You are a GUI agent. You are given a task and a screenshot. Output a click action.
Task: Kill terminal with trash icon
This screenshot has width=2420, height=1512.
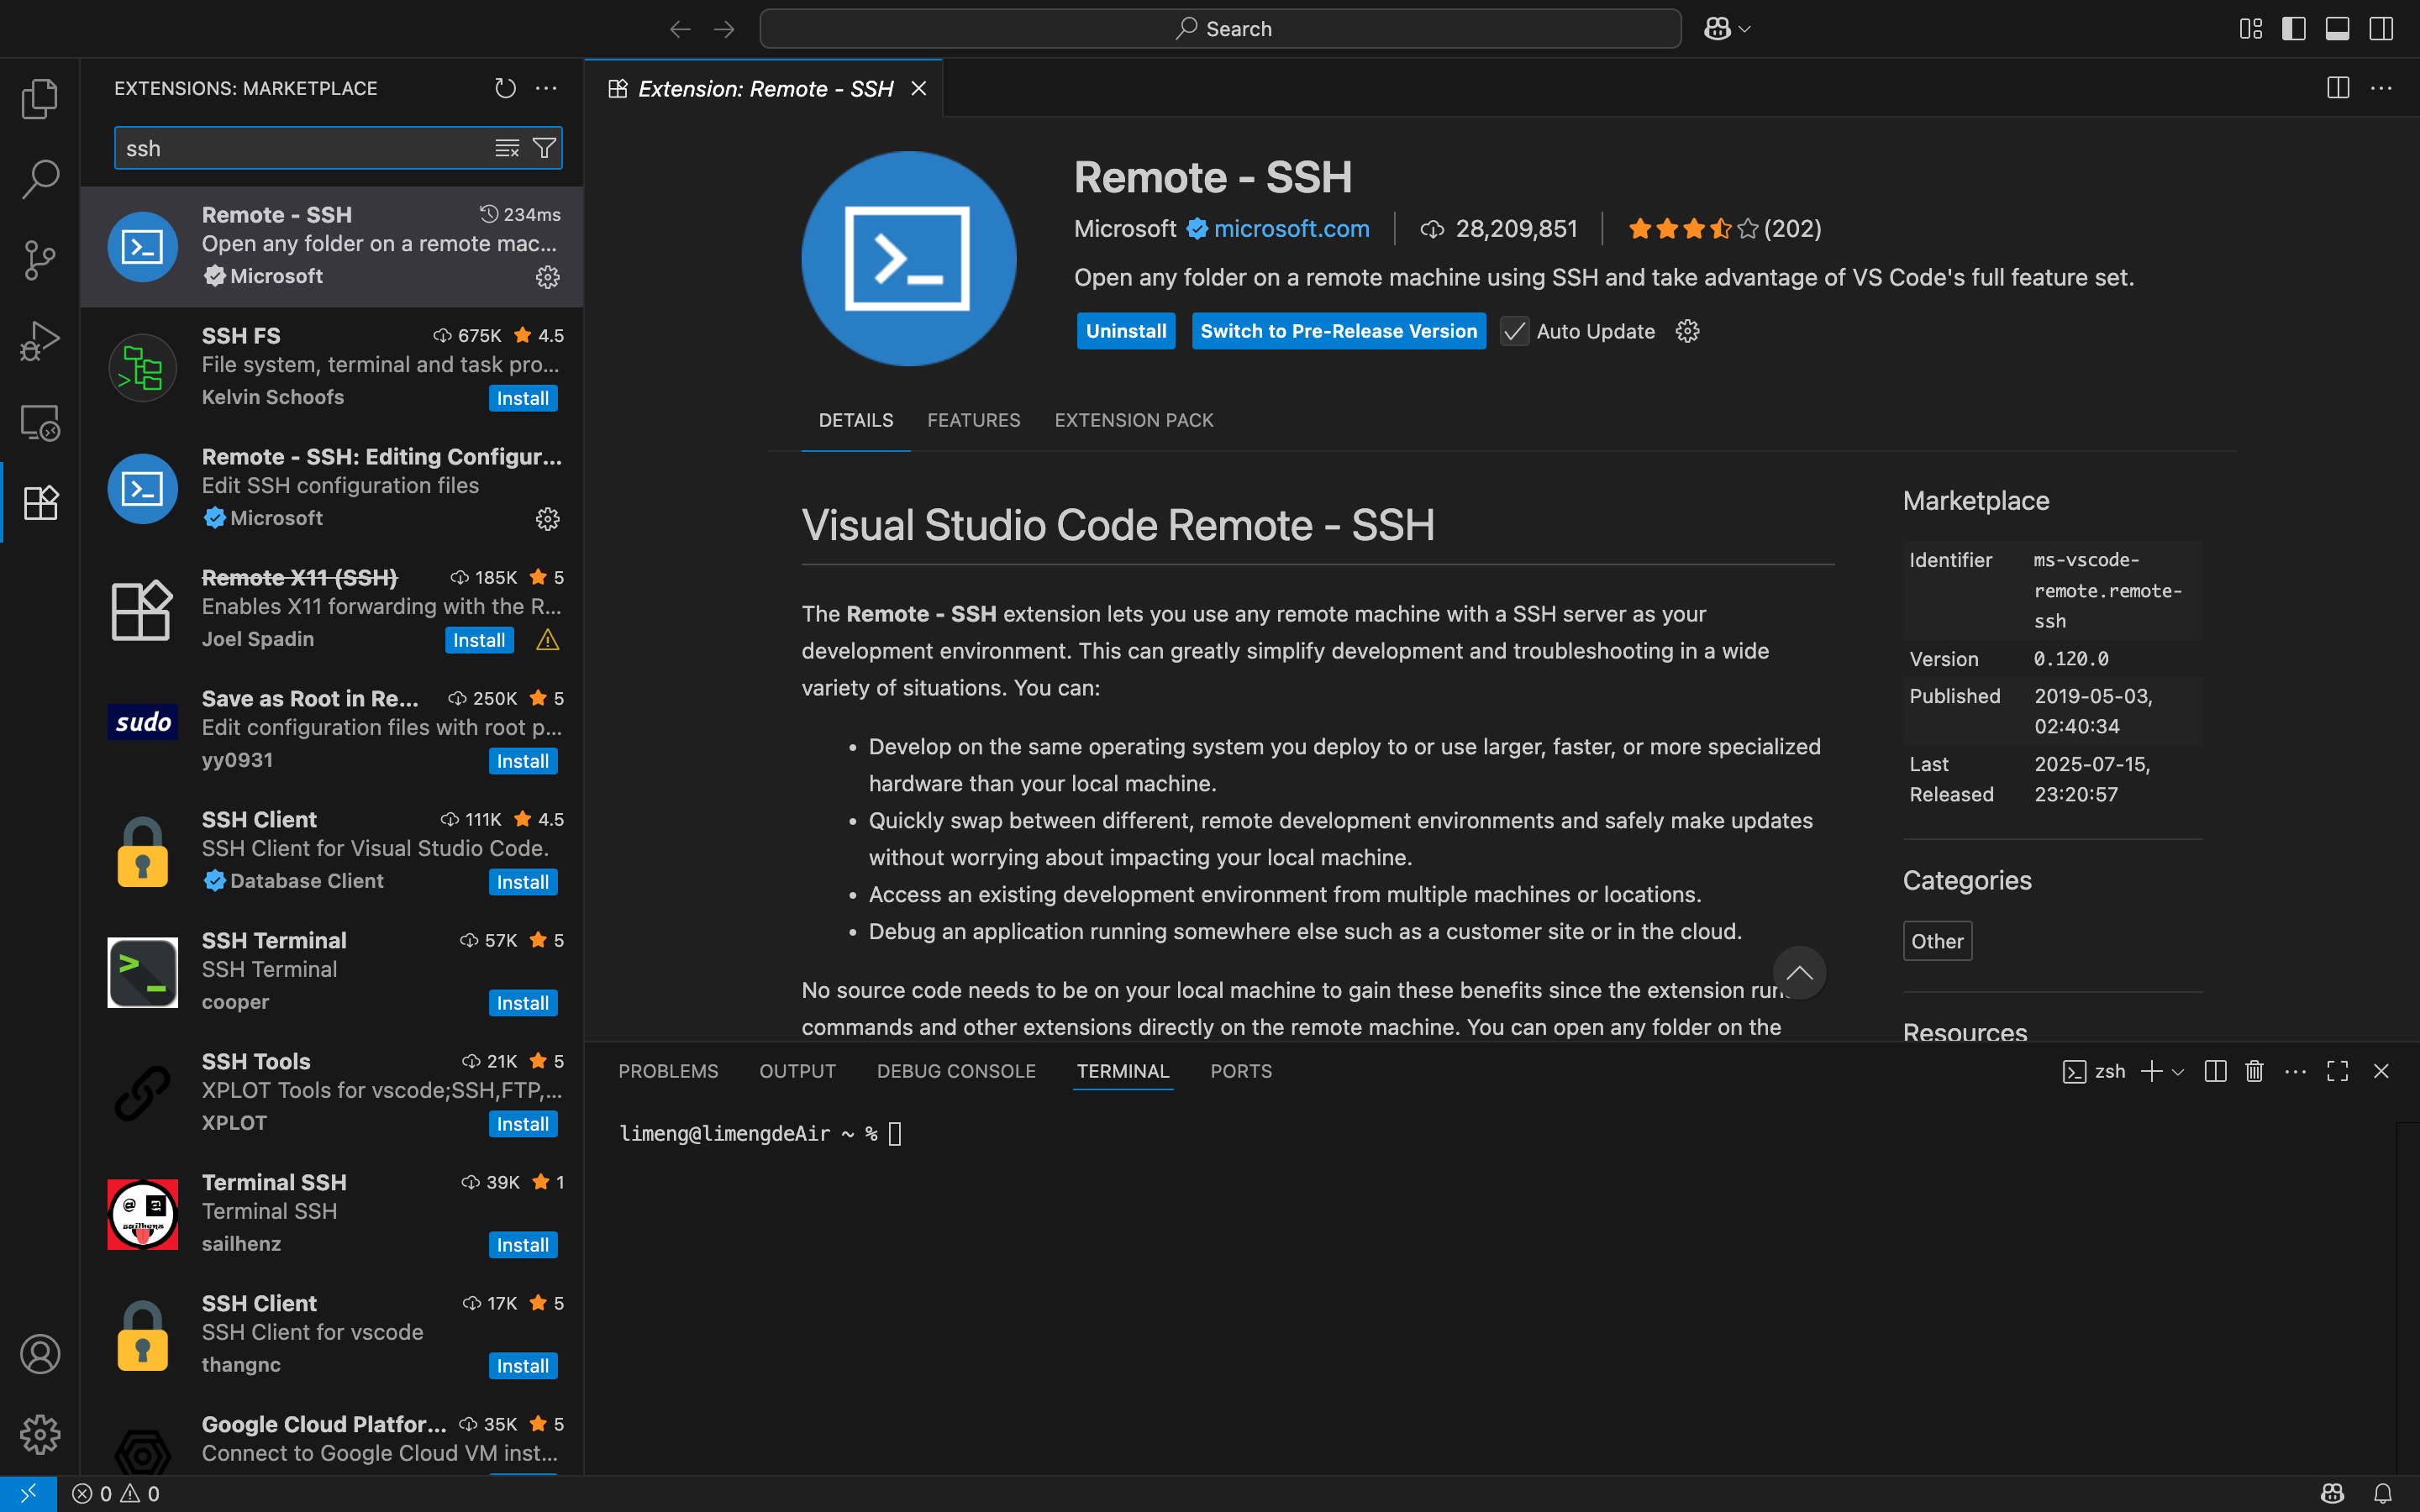pos(2254,1071)
